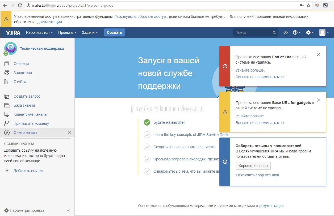This screenshot has width=334, height=216.
Task: Click the Хорошо, я понял button
Action: click(x=253, y=166)
